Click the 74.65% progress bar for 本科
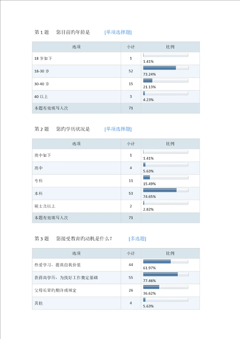 [166, 190]
